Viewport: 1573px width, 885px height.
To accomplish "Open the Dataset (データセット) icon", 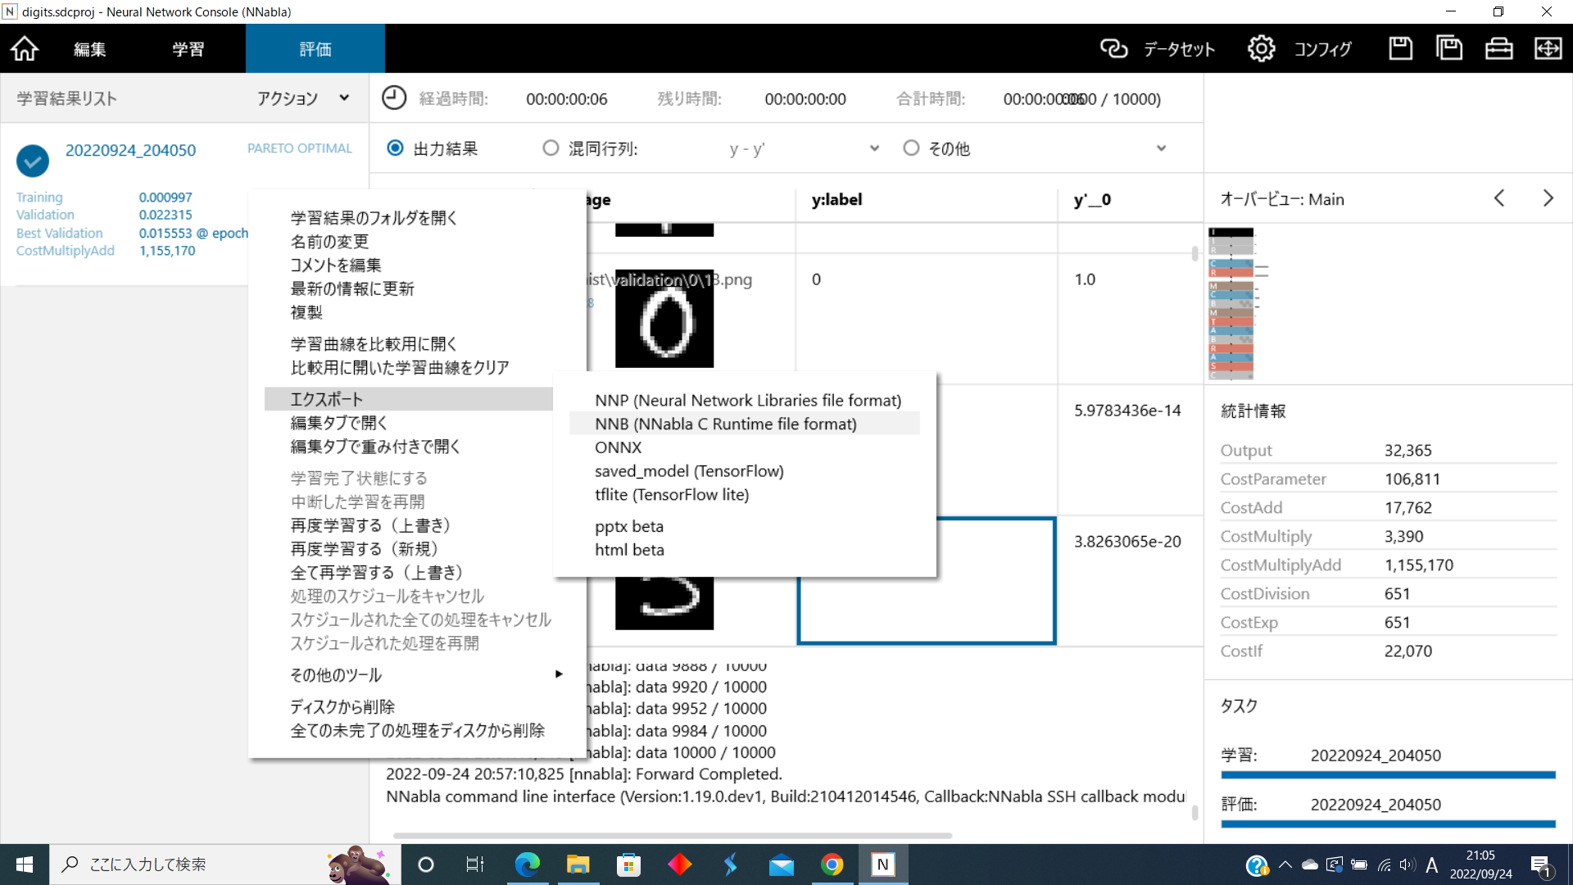I will (x=1113, y=49).
